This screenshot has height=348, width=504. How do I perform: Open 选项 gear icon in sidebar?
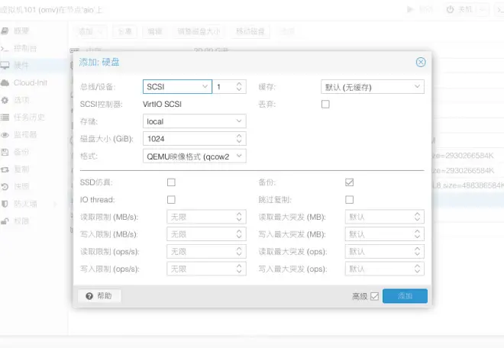(x=5, y=100)
